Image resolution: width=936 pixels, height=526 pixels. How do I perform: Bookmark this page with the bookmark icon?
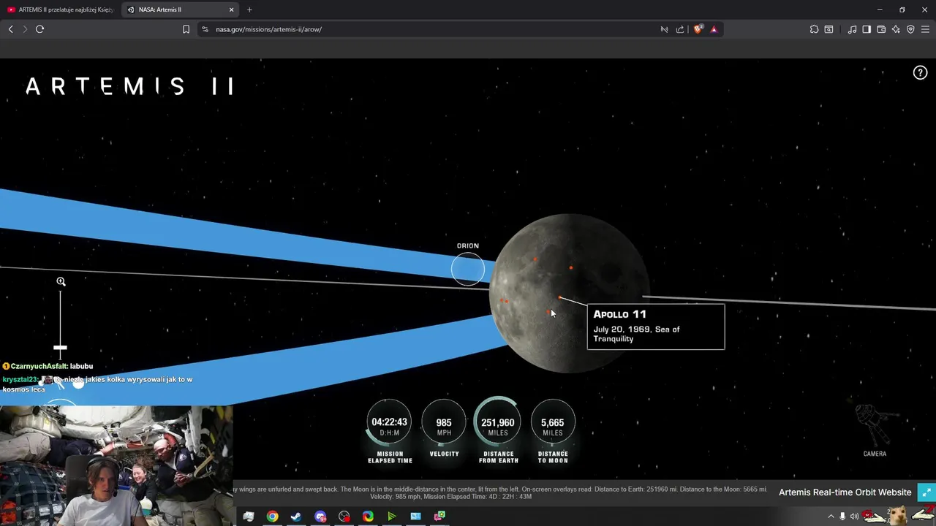(186, 29)
